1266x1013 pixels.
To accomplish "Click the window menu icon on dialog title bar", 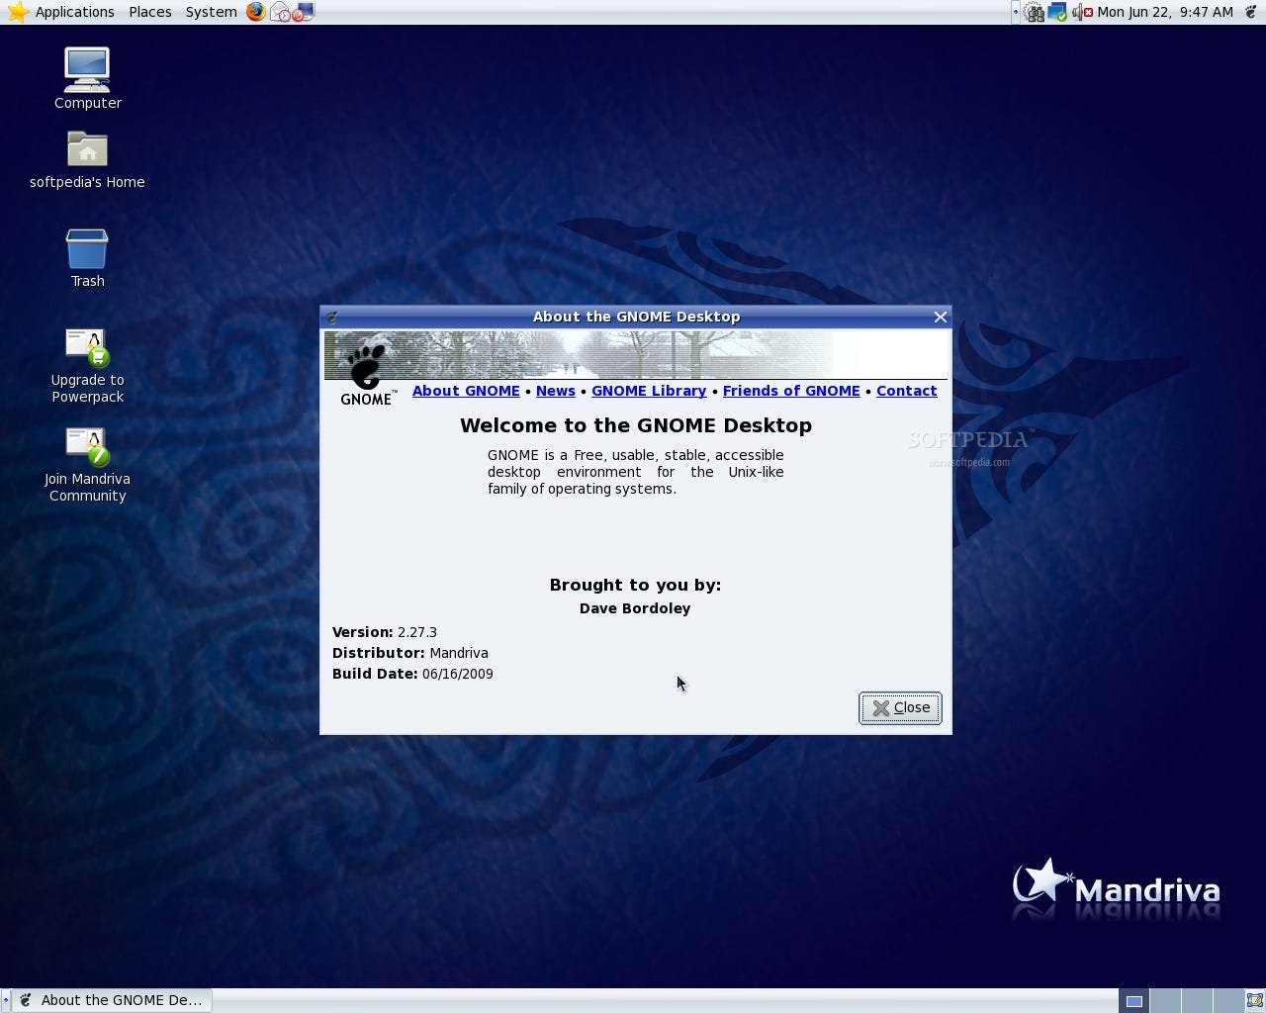I will [332, 317].
